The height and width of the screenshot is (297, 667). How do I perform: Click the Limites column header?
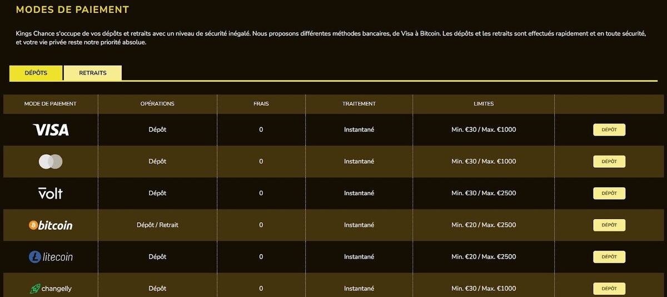pos(483,104)
